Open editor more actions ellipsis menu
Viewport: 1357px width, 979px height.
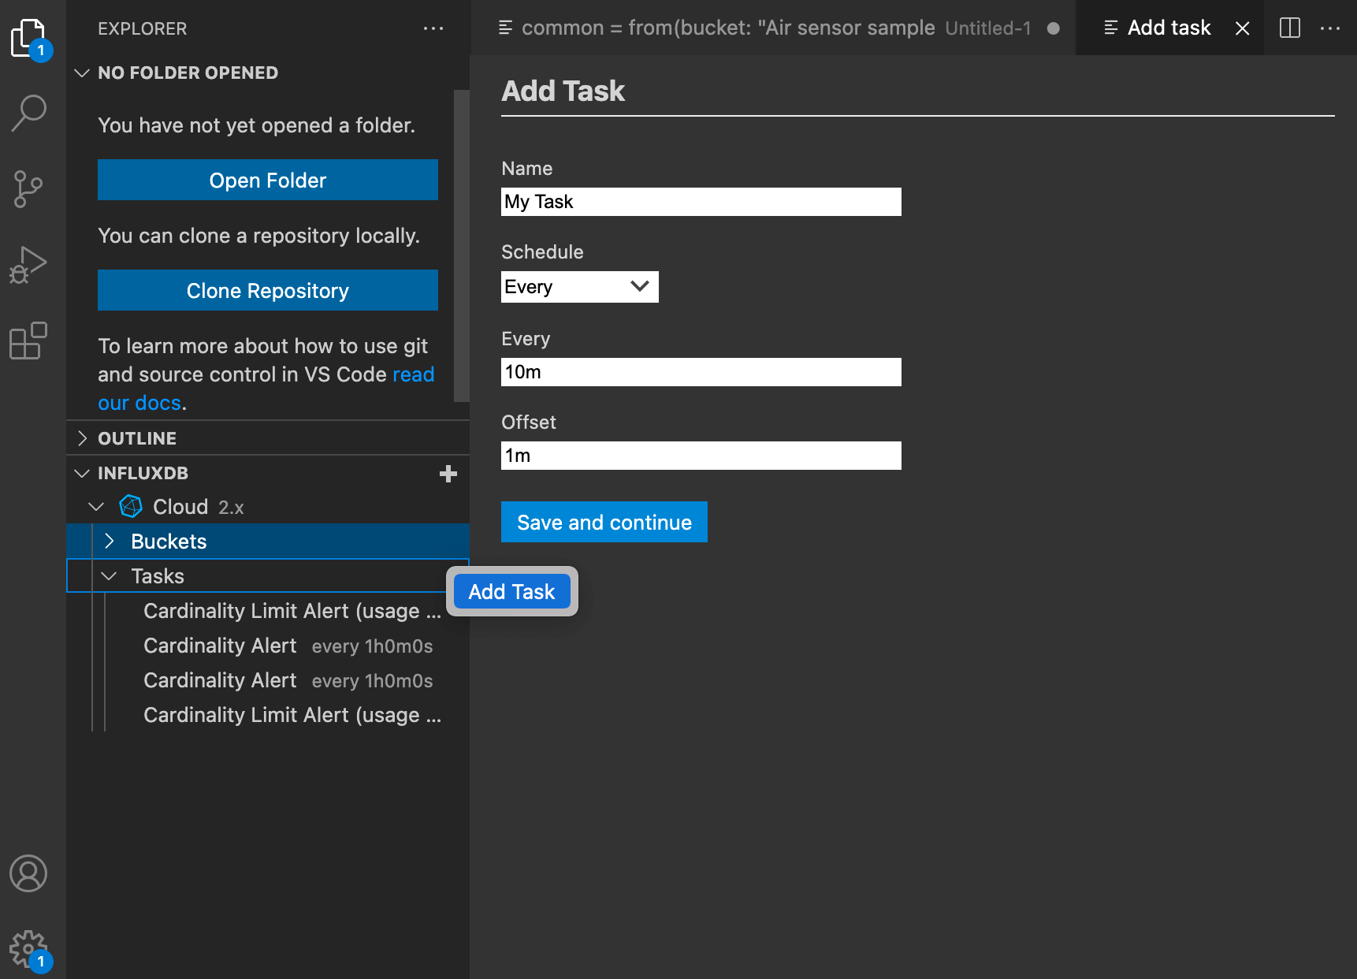point(1331,28)
